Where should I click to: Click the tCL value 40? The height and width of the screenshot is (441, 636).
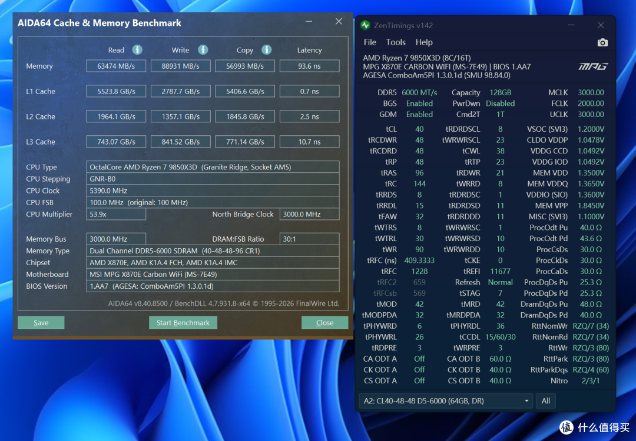click(x=419, y=129)
